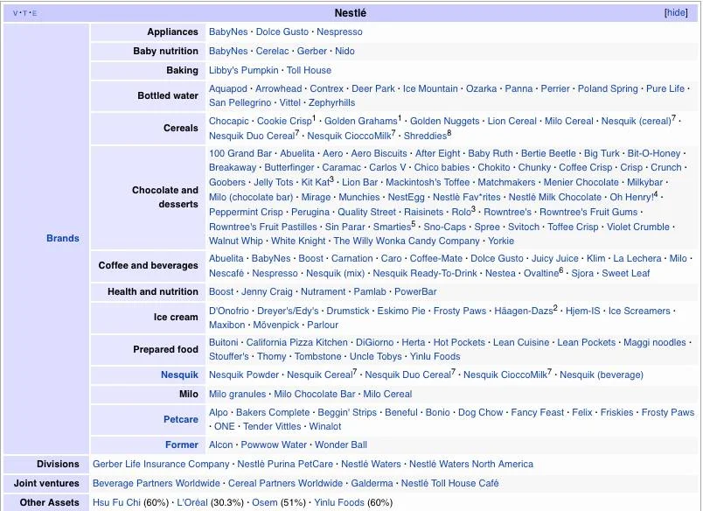Open the Poland Spring link
The image size is (703, 511).
[608, 89]
